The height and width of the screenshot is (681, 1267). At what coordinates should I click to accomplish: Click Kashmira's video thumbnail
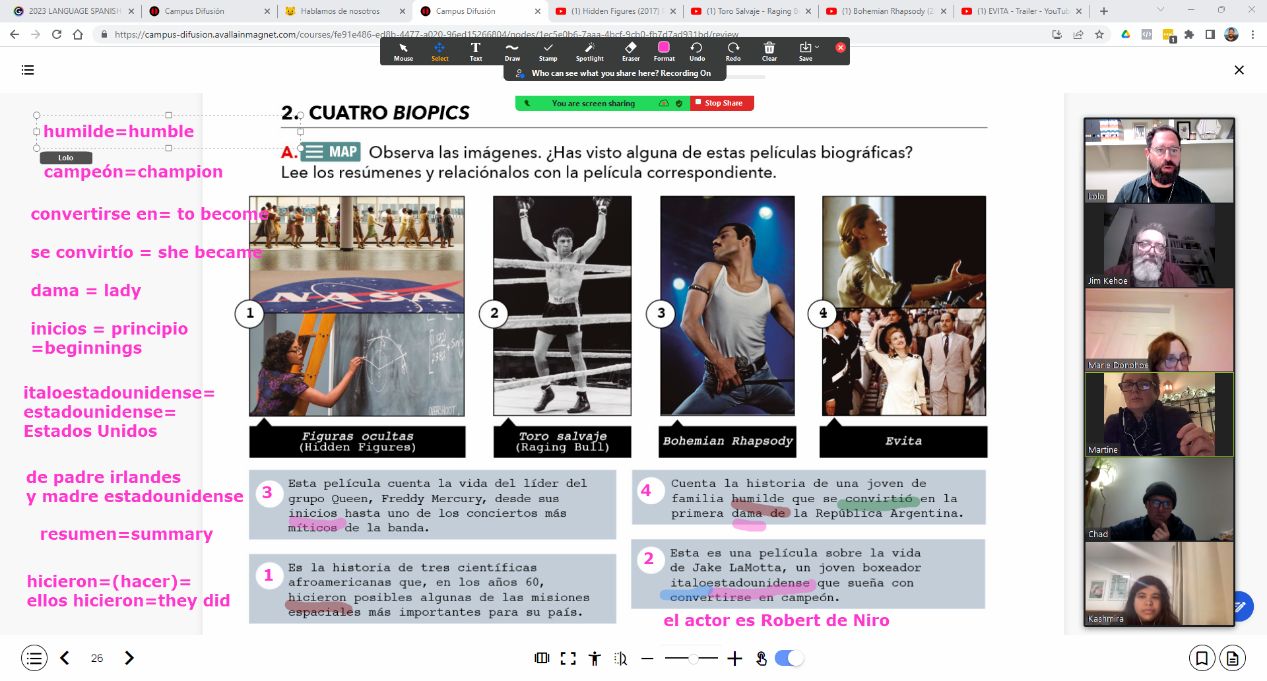click(1159, 583)
